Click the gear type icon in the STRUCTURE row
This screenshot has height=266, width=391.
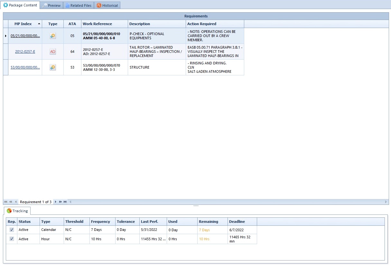(53, 67)
